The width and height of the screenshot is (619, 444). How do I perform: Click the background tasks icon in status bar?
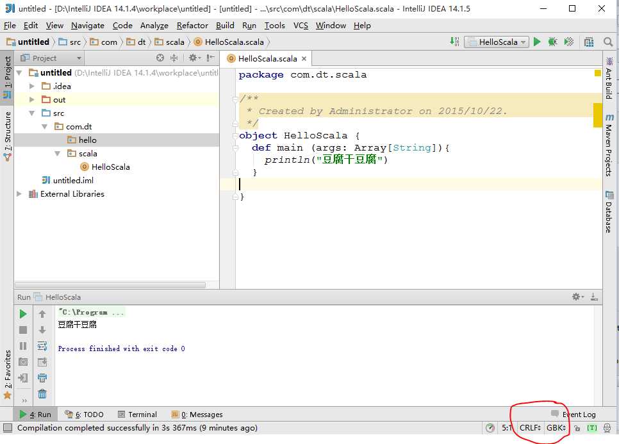(x=490, y=428)
